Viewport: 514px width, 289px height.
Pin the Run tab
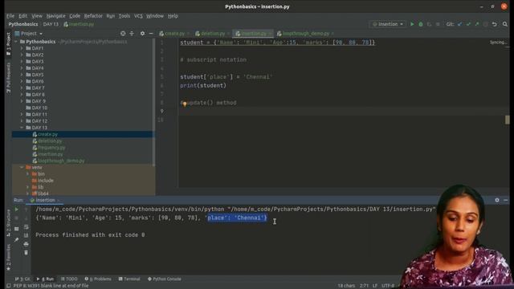pos(16,240)
